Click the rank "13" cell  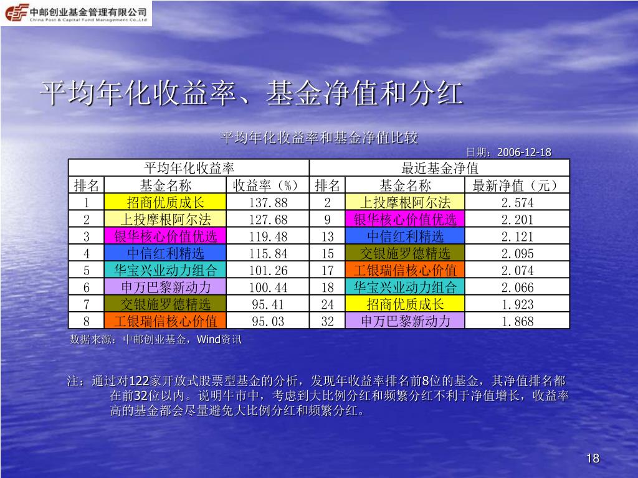pos(328,236)
